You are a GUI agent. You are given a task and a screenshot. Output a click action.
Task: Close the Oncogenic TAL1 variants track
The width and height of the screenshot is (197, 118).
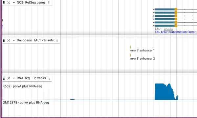(x=9, y=40)
